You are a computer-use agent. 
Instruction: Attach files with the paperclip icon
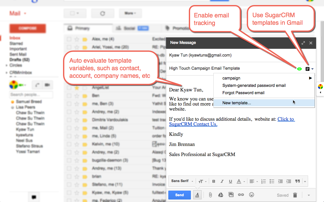(x=210, y=195)
